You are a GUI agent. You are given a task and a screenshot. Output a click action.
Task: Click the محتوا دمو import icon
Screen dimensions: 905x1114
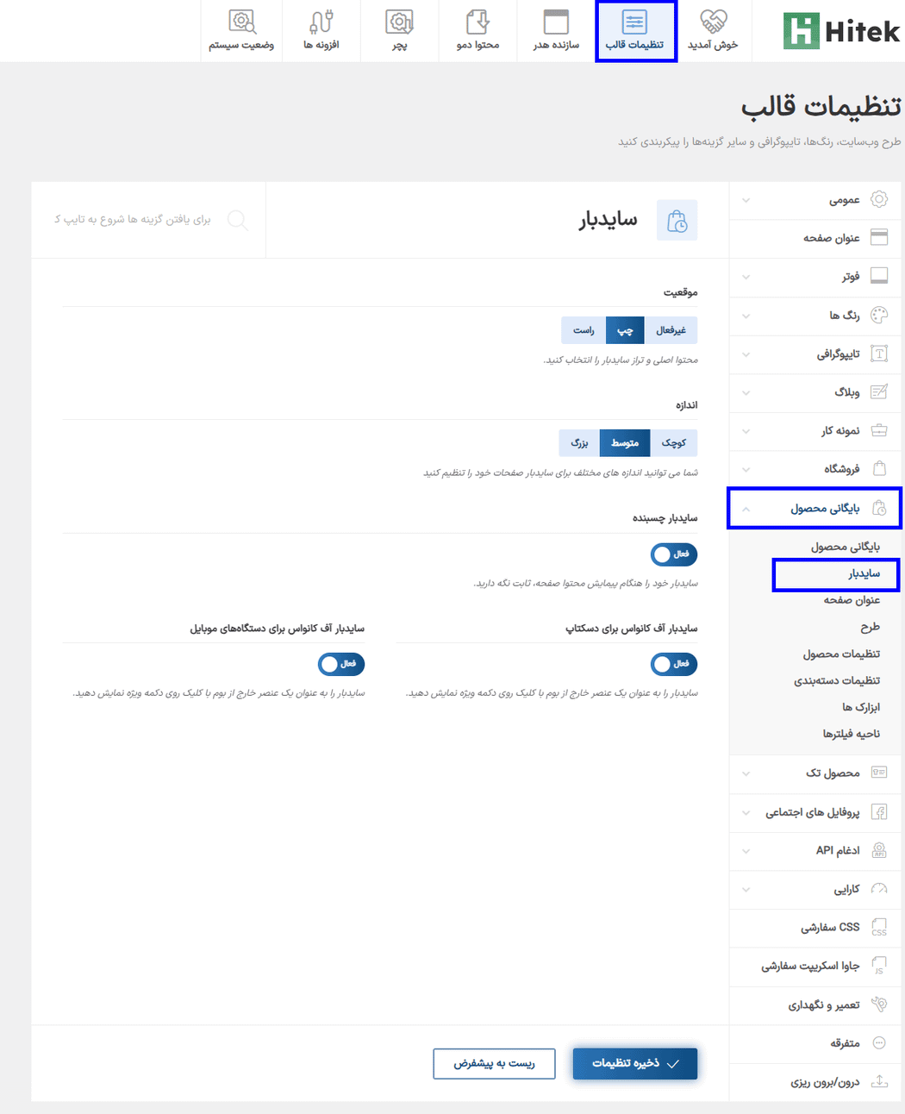tap(477, 22)
